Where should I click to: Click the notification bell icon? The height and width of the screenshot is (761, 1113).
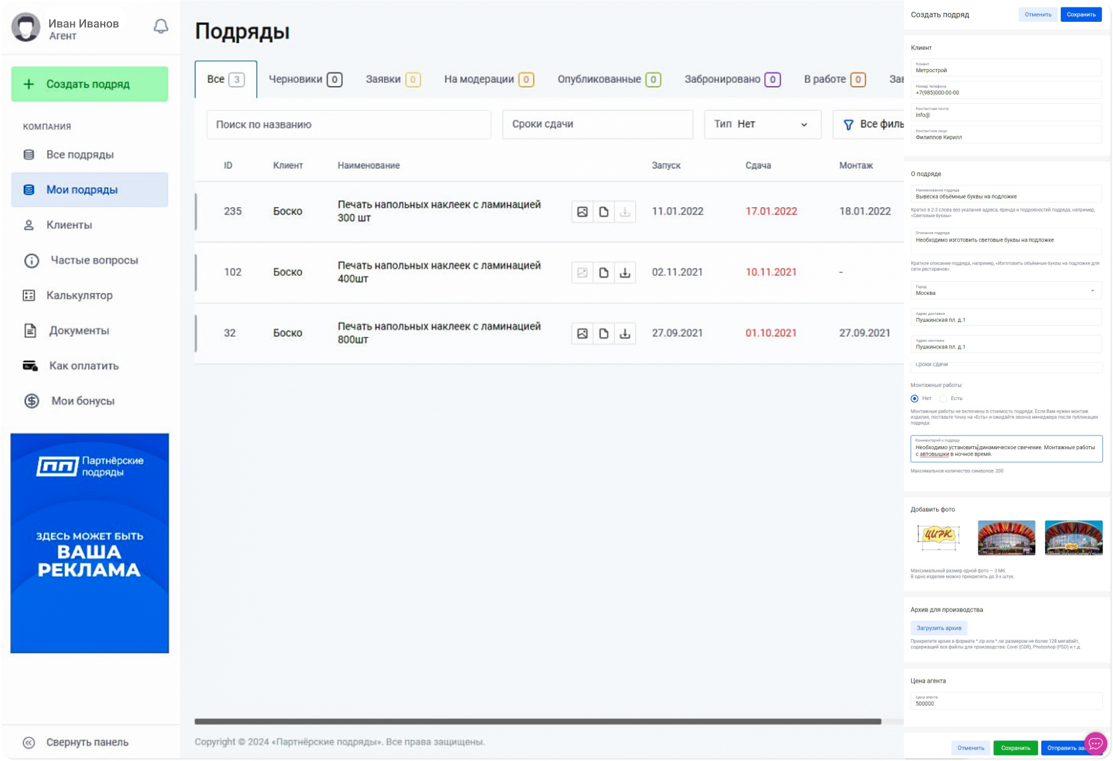161,26
